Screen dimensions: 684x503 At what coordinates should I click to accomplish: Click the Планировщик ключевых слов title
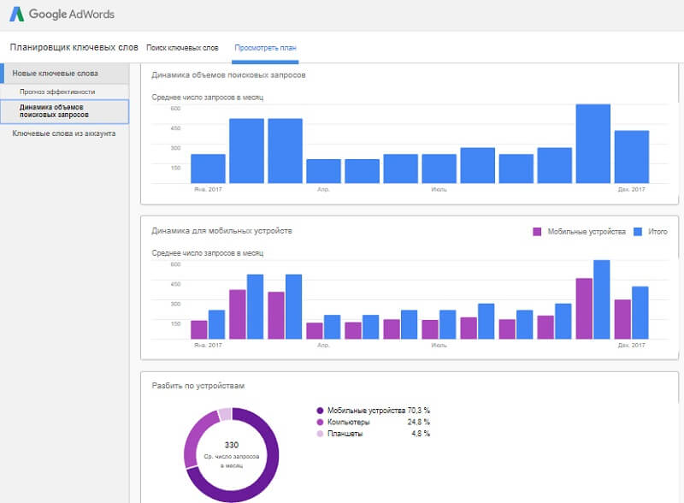coord(74,47)
